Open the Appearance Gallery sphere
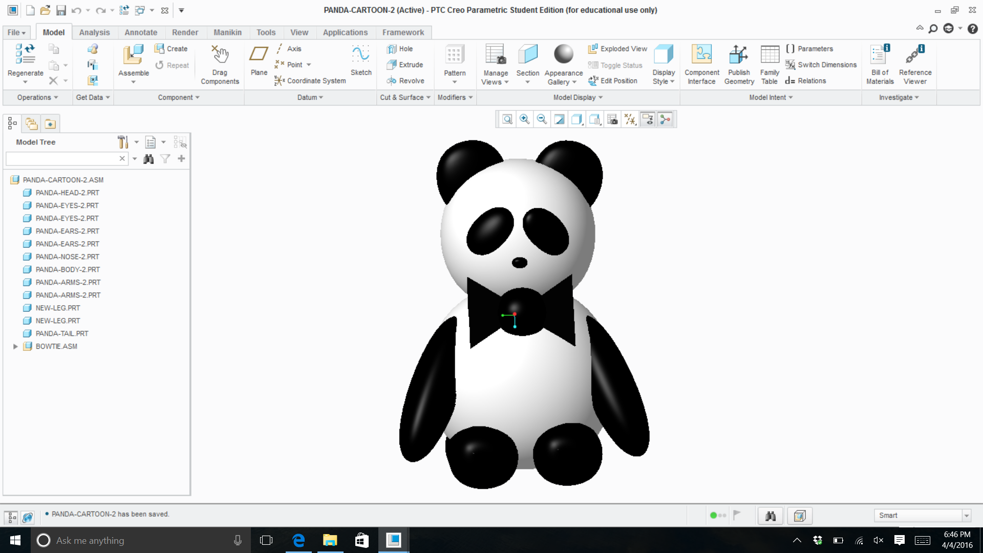This screenshot has width=983, height=553. tap(563, 54)
